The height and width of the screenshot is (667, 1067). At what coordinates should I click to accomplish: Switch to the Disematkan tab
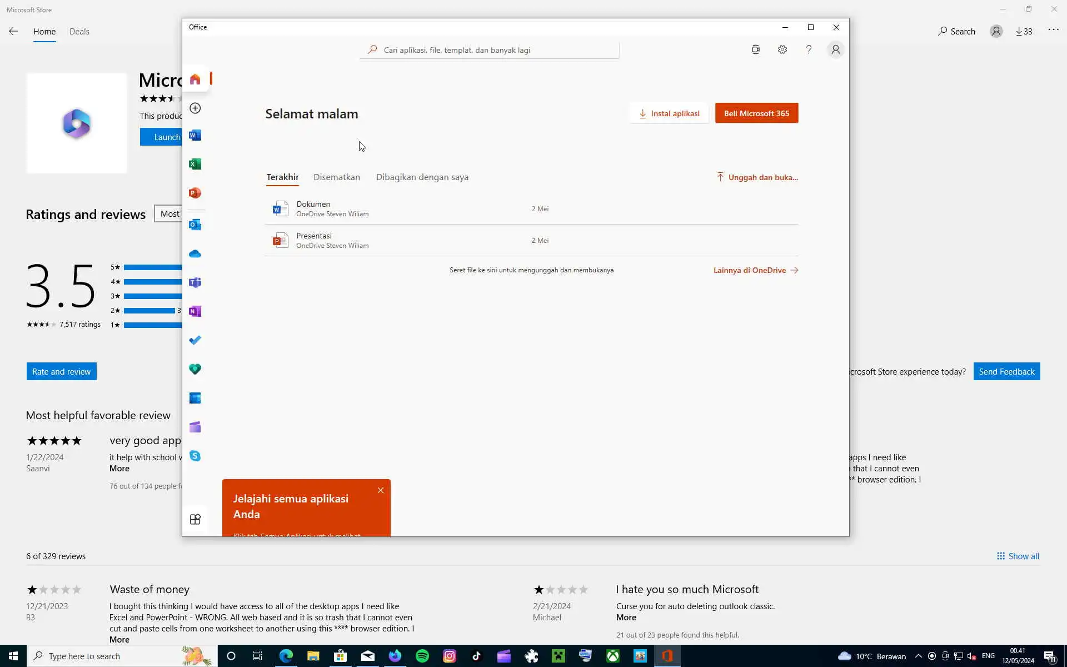(x=336, y=177)
